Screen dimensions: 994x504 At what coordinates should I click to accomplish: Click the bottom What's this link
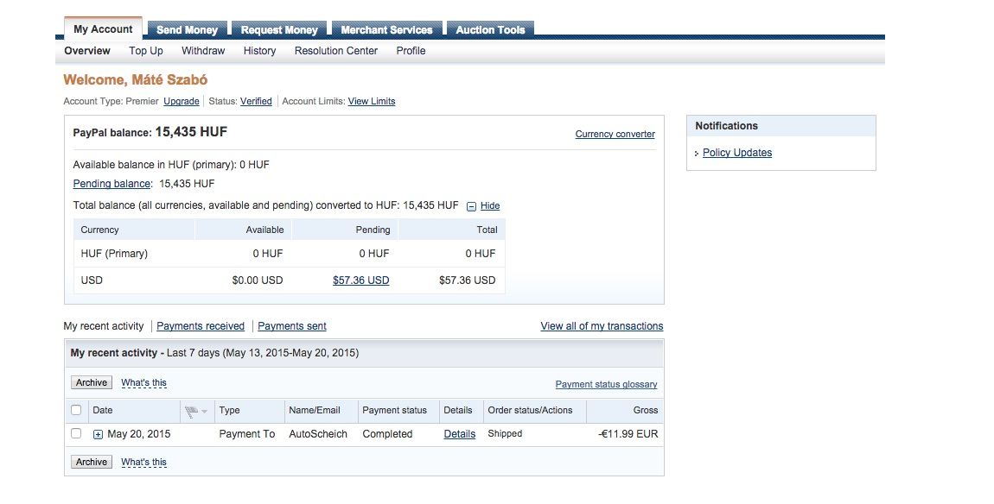click(x=143, y=462)
